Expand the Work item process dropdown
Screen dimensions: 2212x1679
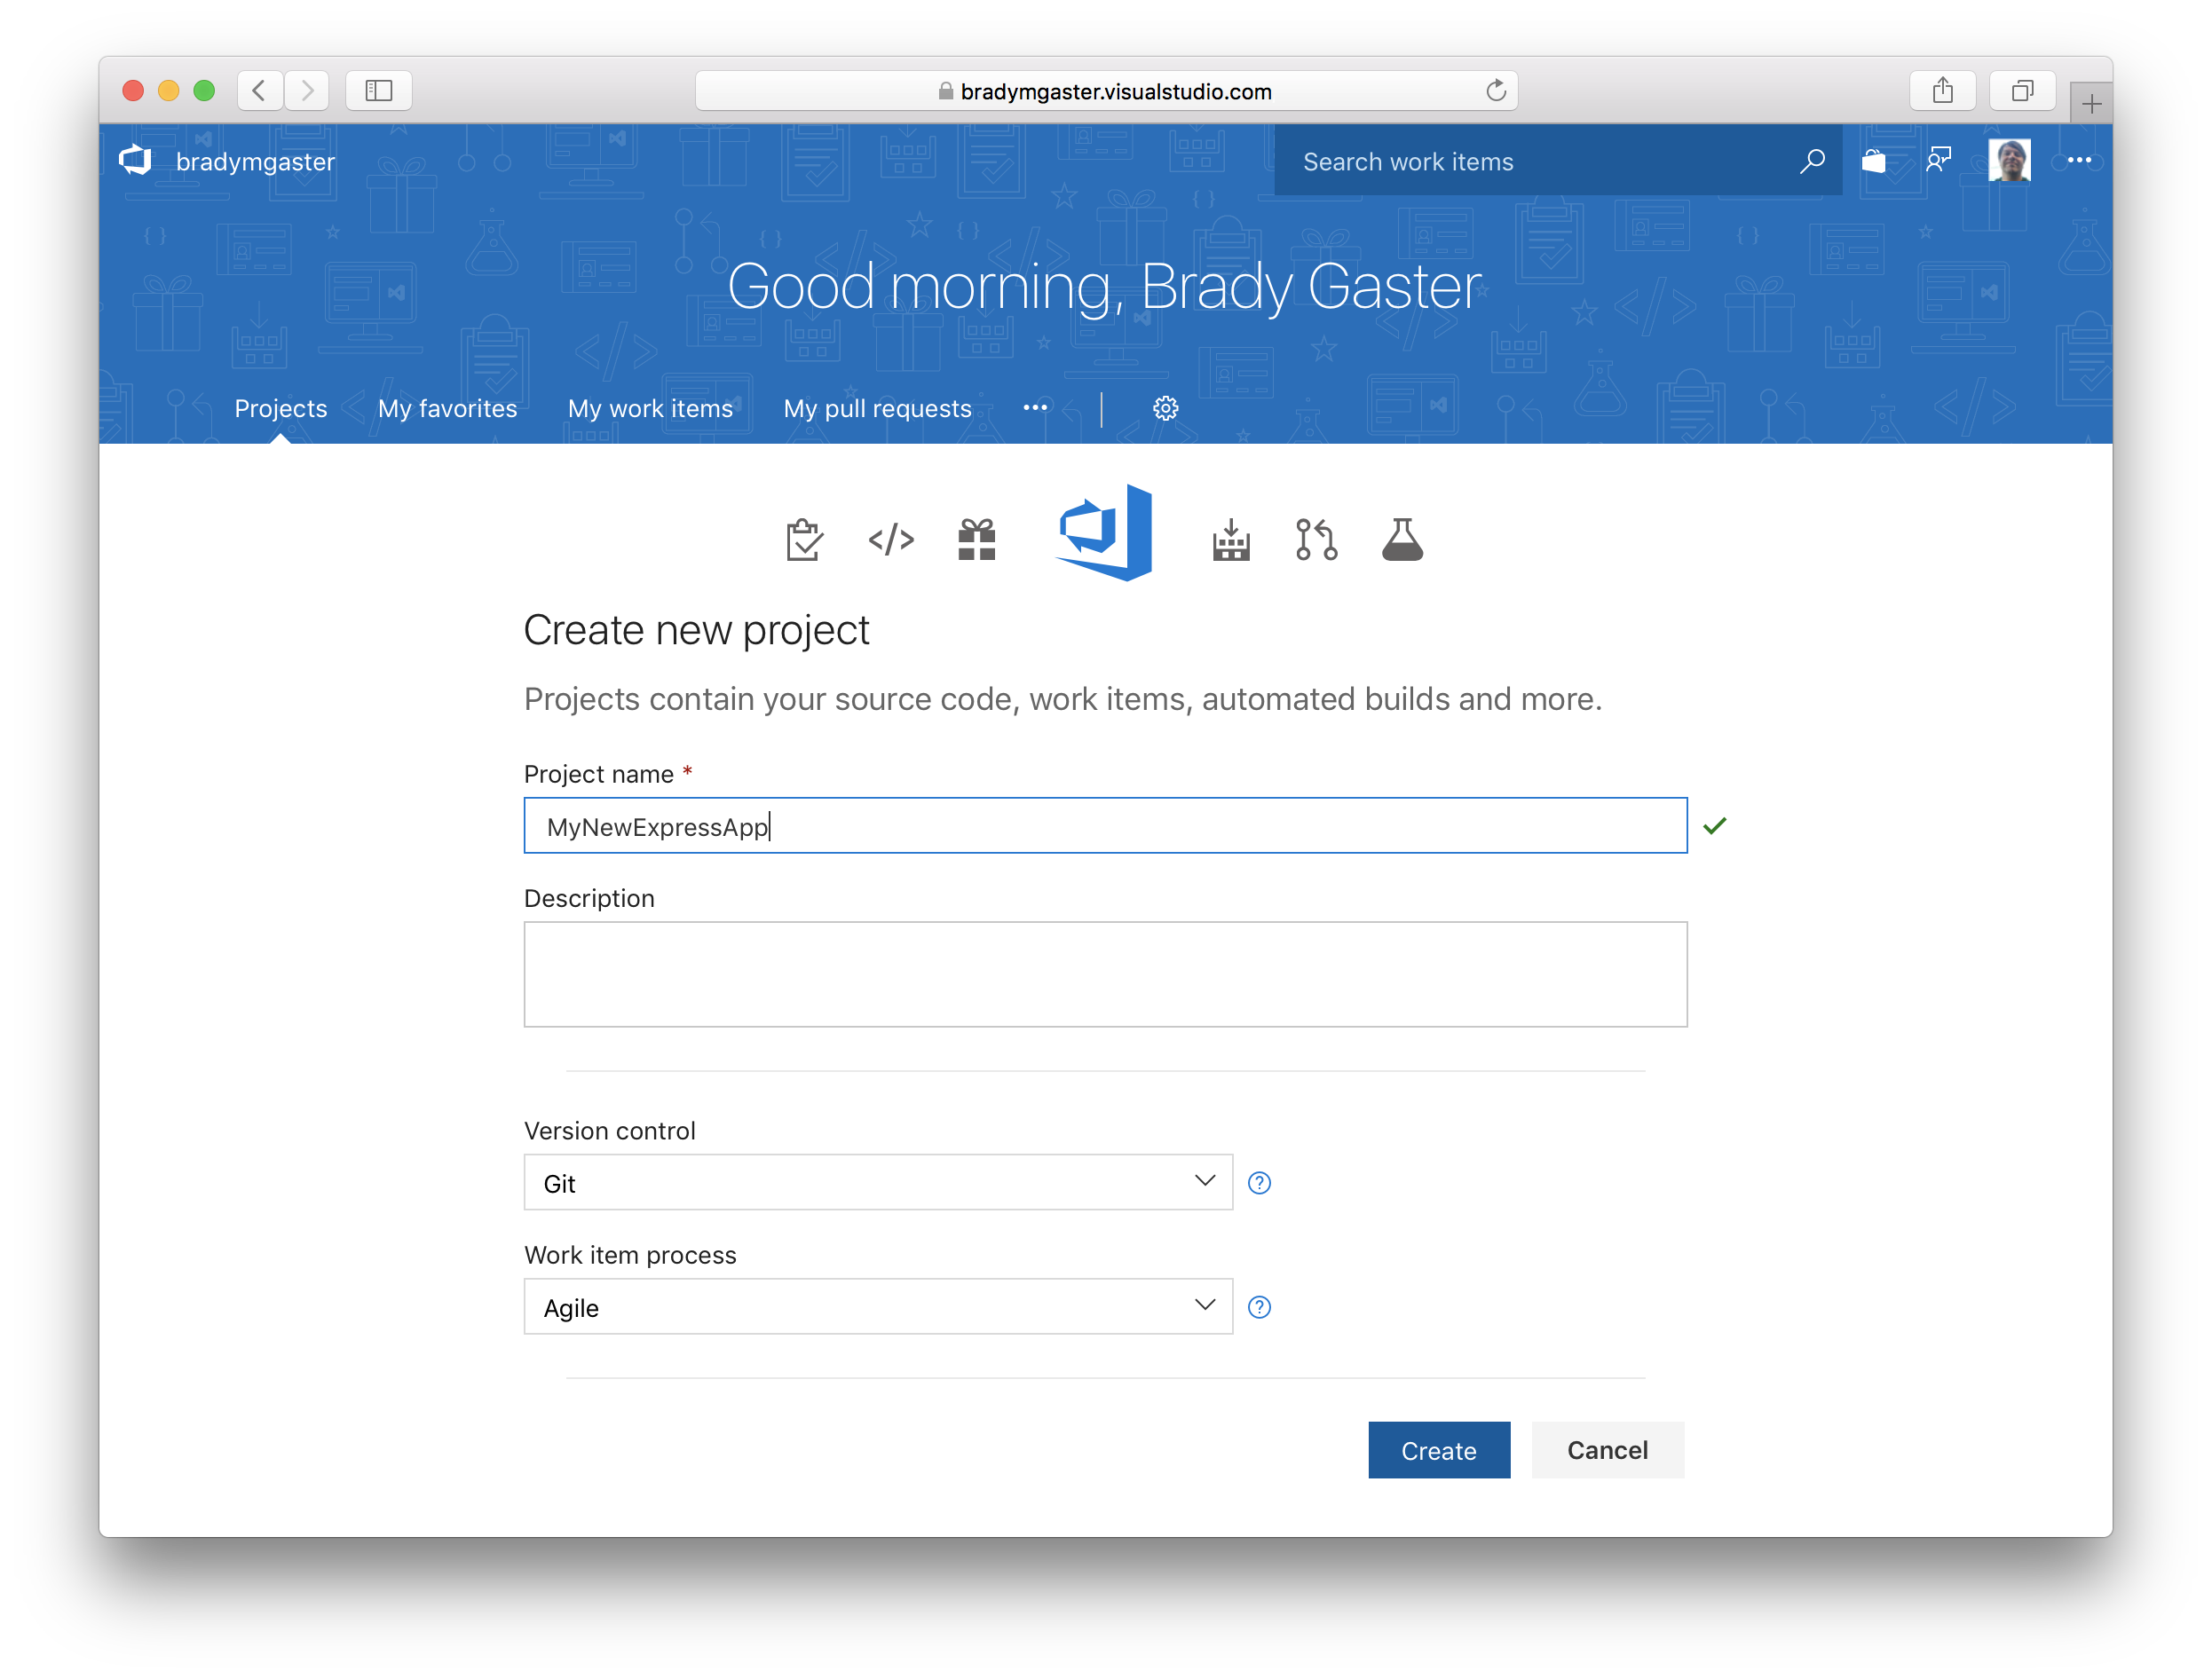pos(1205,1307)
